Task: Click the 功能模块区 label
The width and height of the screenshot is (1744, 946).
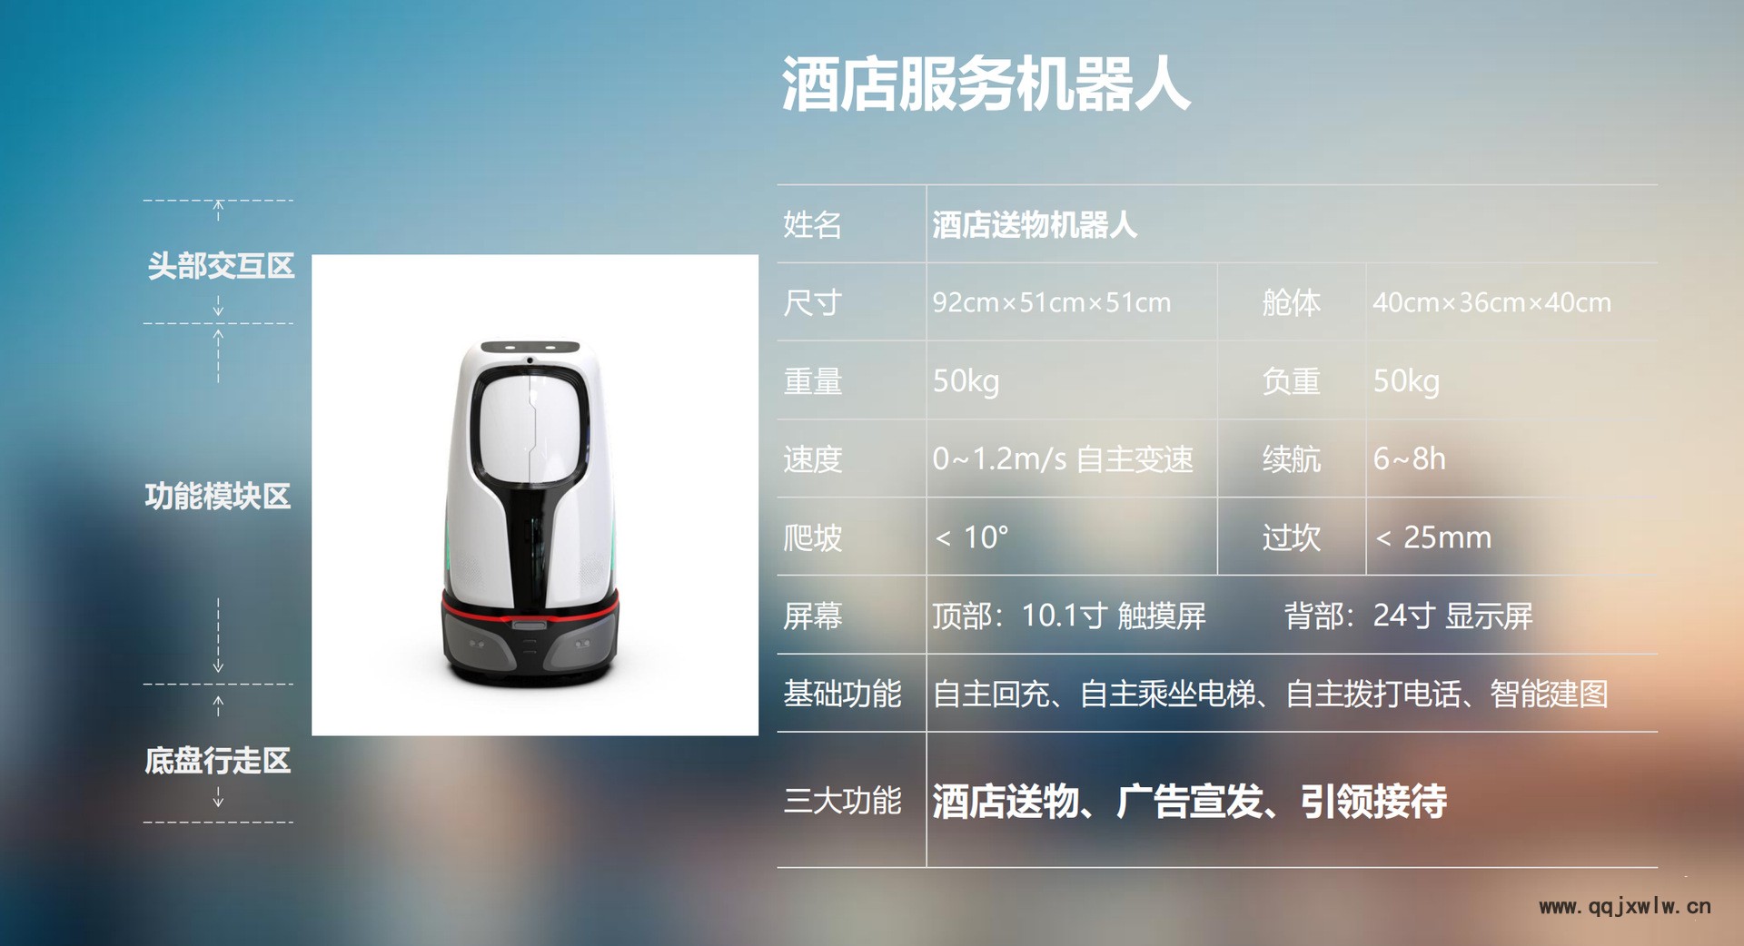Action: [x=218, y=497]
